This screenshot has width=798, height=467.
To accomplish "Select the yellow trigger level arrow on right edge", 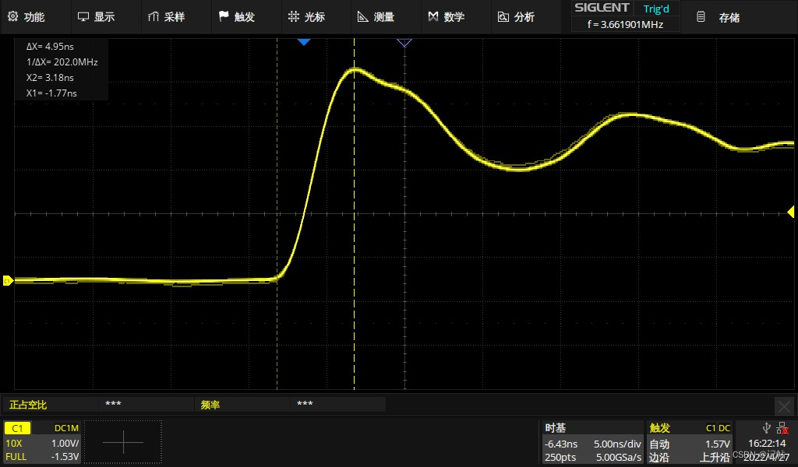I will point(791,212).
